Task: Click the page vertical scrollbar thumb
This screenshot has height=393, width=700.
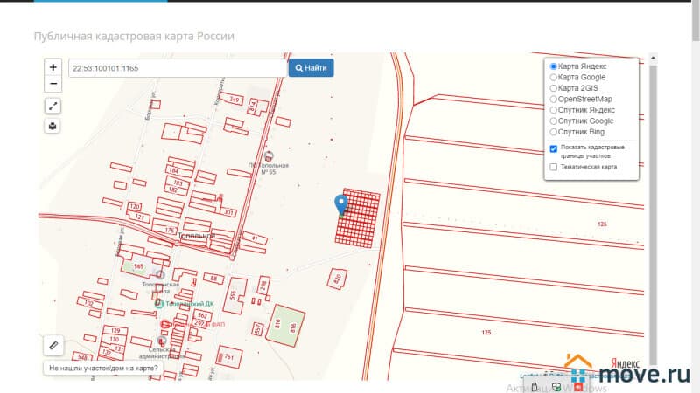Action: coord(696,21)
